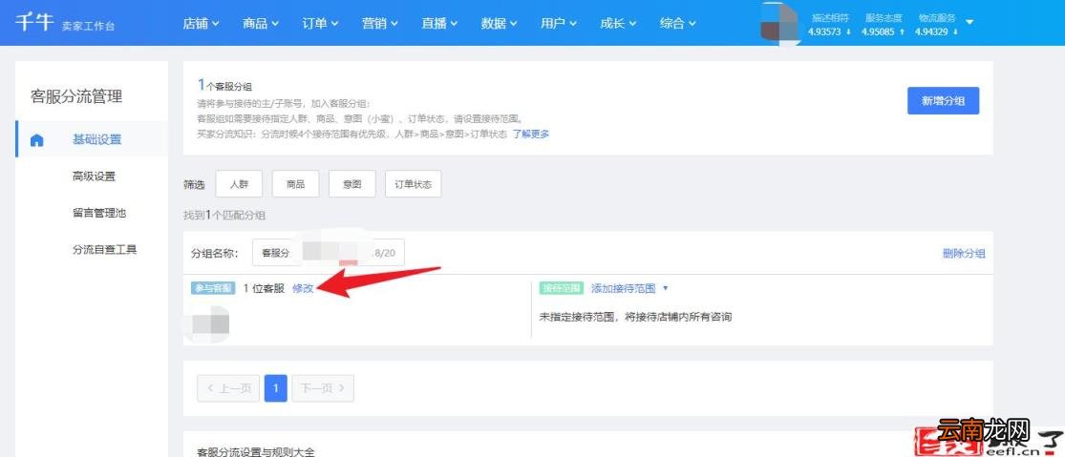Open the 营销 top menu

pos(380,23)
